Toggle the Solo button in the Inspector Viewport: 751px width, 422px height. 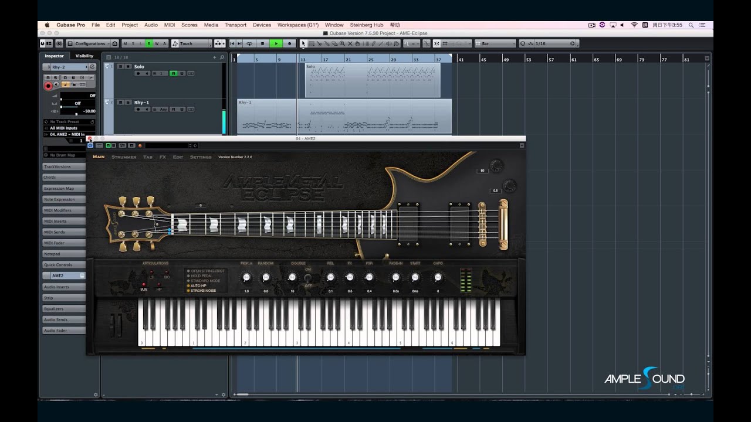point(56,77)
